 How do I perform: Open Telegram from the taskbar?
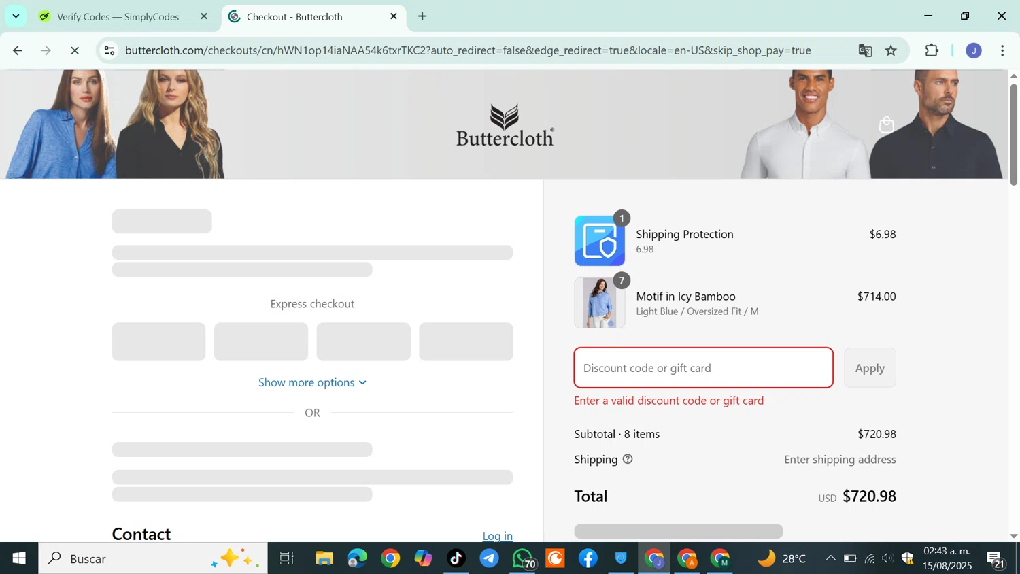click(x=489, y=558)
